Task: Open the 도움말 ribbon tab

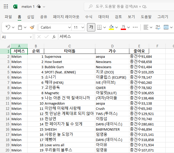Action: pyautogui.click(x=146, y=17)
